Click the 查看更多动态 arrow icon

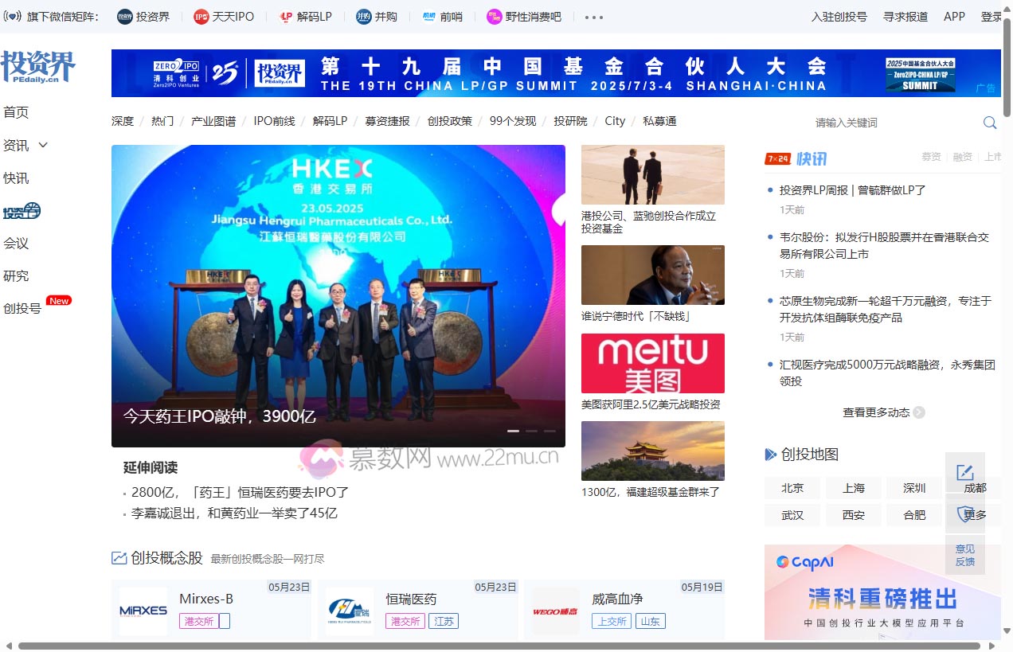coord(919,412)
